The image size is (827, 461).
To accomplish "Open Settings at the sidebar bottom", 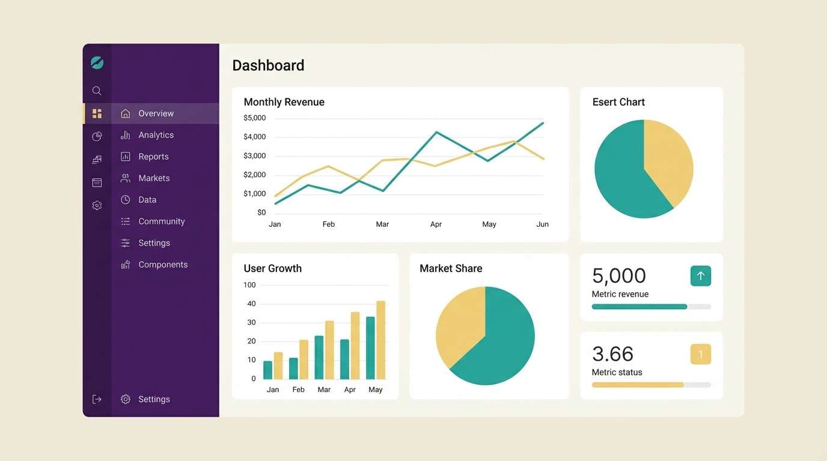I will [x=154, y=399].
